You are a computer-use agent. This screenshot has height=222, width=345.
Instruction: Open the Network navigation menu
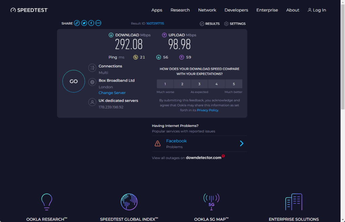click(207, 10)
